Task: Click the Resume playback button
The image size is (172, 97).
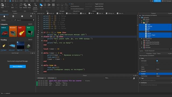Action: coord(49,5)
